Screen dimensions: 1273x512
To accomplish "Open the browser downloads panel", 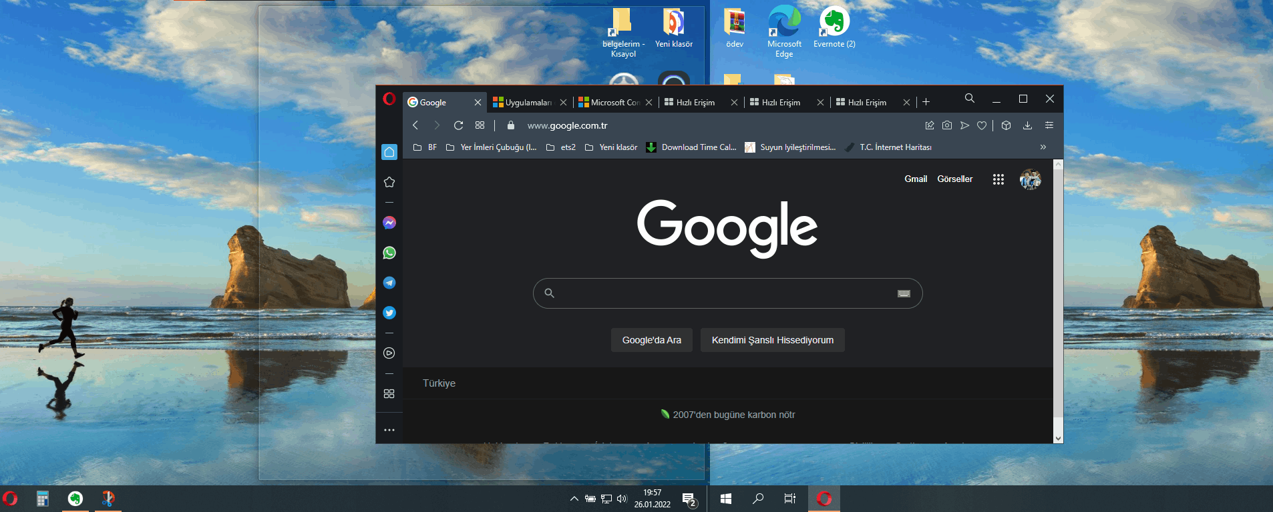I will (1028, 125).
